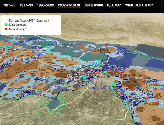The height and width of the screenshot is (125, 164).
Task: View the FULL MAP tab
Action: (114, 5)
